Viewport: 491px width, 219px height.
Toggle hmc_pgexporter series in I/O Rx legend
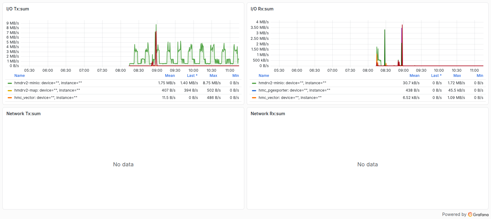point(294,90)
